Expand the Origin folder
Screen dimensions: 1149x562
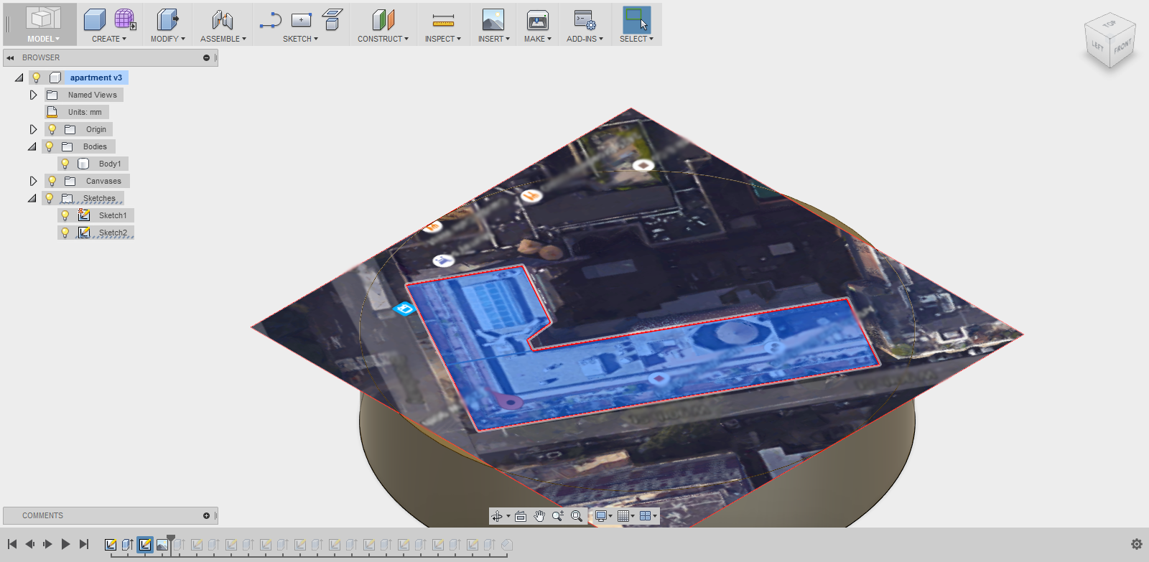pos(33,129)
